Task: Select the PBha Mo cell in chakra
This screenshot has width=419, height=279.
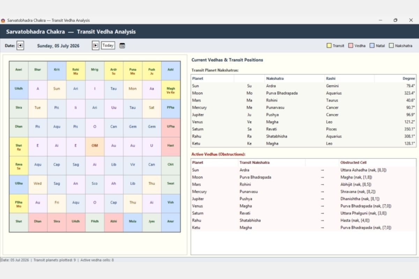Action: [19, 204]
